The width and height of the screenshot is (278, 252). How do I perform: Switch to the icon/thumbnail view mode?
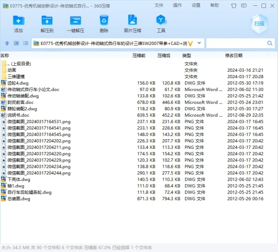(x=17, y=43)
